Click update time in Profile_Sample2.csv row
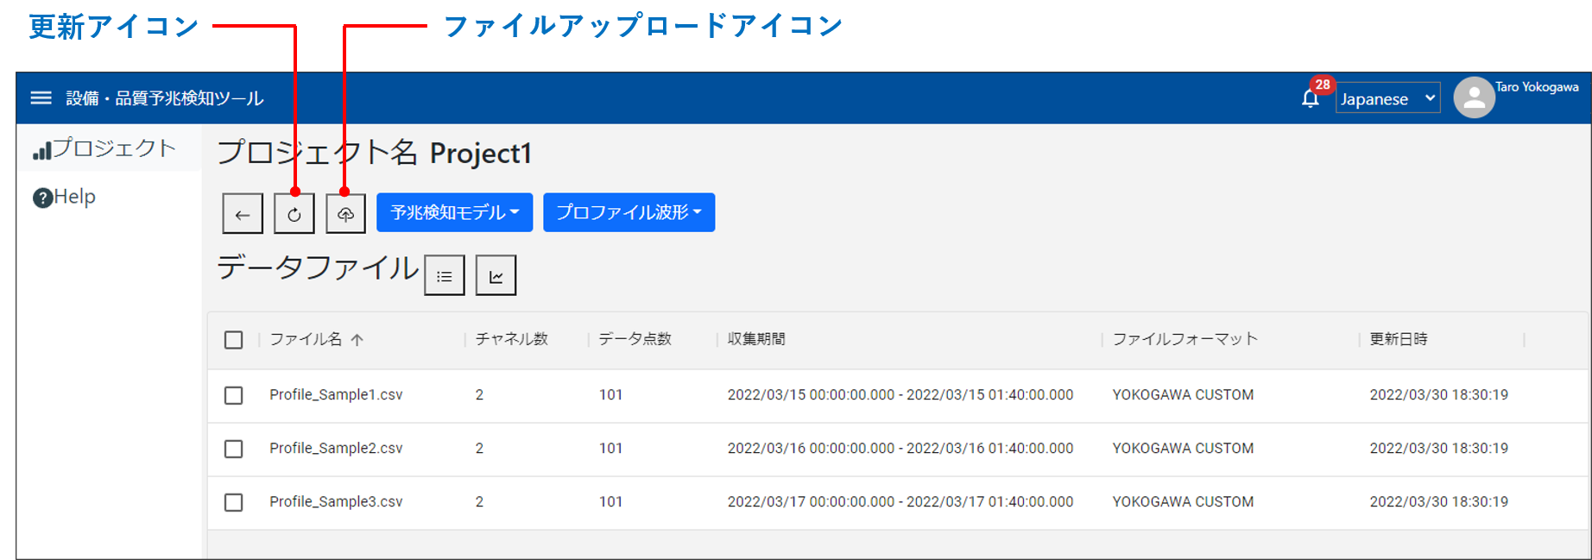 tap(1439, 448)
